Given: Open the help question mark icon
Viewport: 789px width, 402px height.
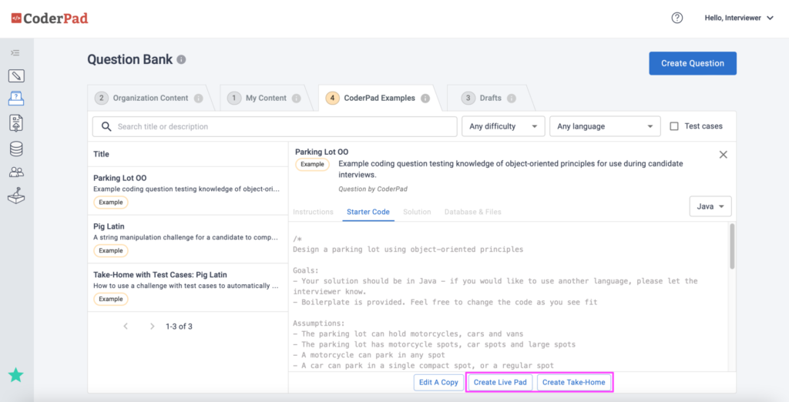Looking at the screenshot, I should 677,18.
